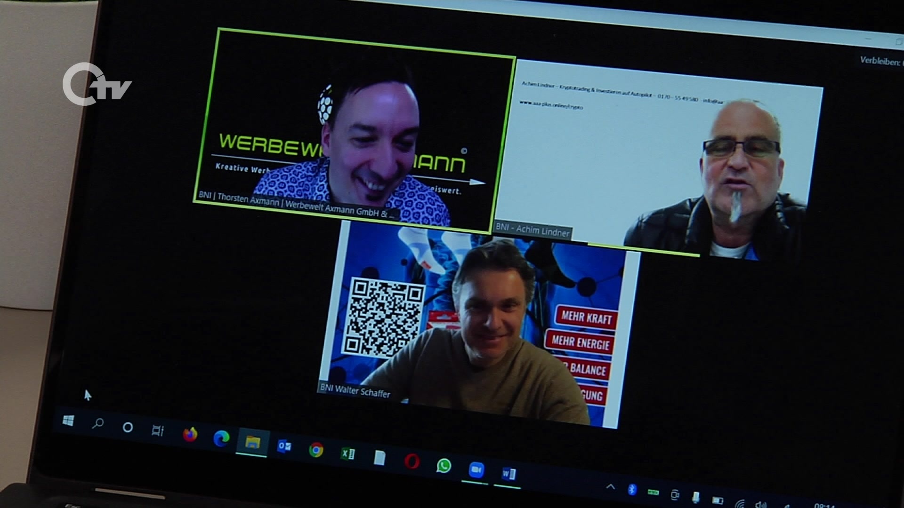Click the Bluetooth tray icon
The width and height of the screenshot is (904, 508).
(x=632, y=490)
